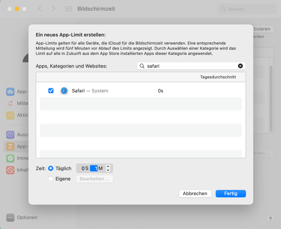Cancel with the Abbrechen button
Viewport: 281px width, 229px height.
click(x=195, y=194)
